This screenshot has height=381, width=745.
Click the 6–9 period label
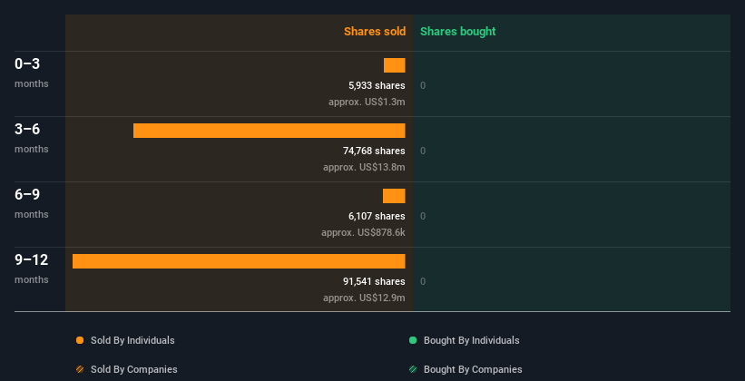click(x=27, y=194)
